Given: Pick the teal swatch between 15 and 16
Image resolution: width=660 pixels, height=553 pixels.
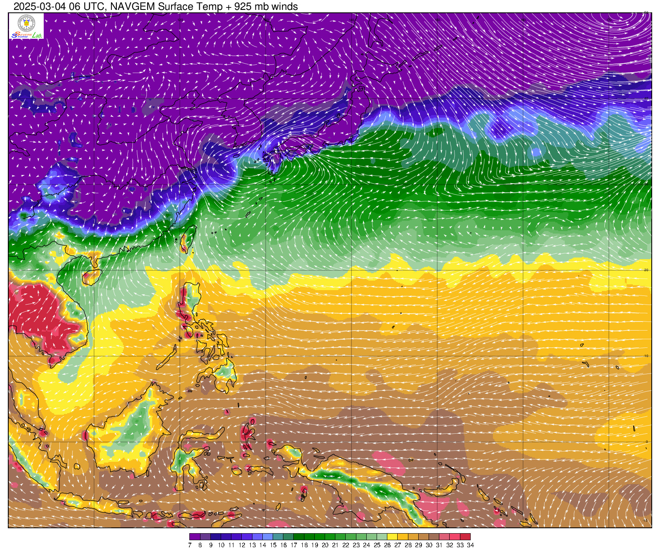Looking at the screenshot, I should [278, 536].
